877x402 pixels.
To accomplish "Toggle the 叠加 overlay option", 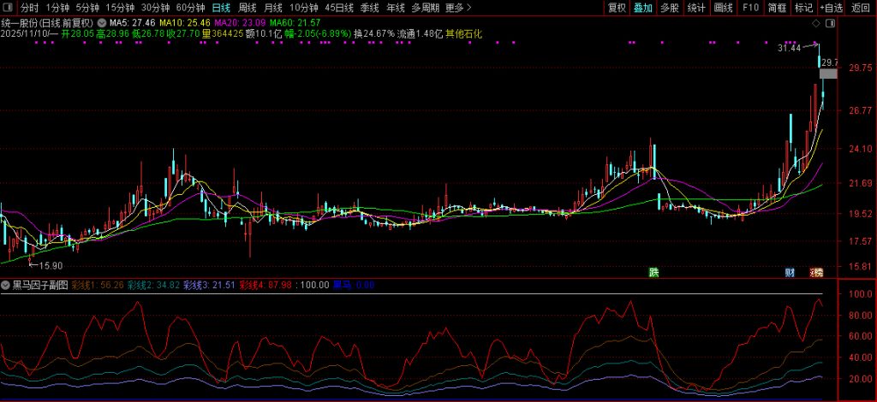I will coord(642,8).
